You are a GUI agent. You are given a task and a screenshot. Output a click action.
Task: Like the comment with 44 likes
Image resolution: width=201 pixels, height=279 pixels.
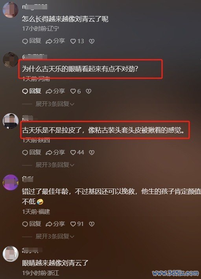pos(77,152)
